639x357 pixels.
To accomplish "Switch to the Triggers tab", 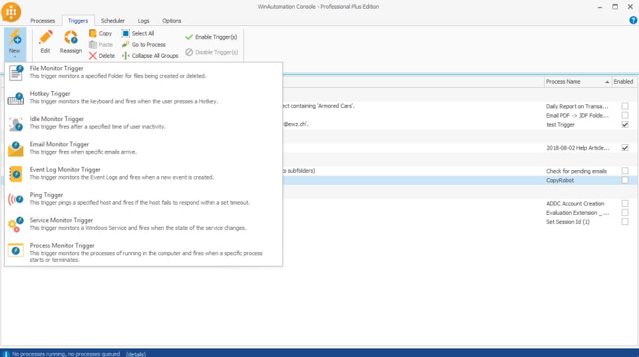I will pyautogui.click(x=78, y=21).
